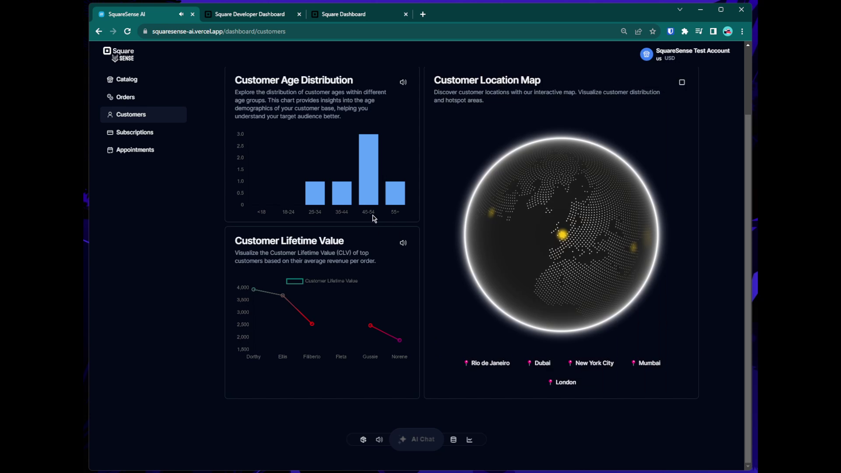Viewport: 841px width, 473px height.
Task: Play audio for Customer Lifetime Value
Action: click(x=403, y=243)
